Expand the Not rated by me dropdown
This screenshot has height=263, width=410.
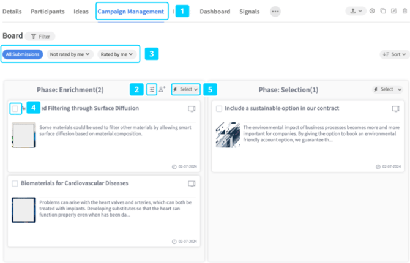pyautogui.click(x=70, y=54)
